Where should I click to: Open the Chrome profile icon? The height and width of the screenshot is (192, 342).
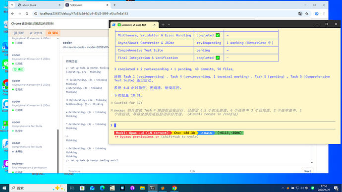pyautogui.click(x=317, y=13)
